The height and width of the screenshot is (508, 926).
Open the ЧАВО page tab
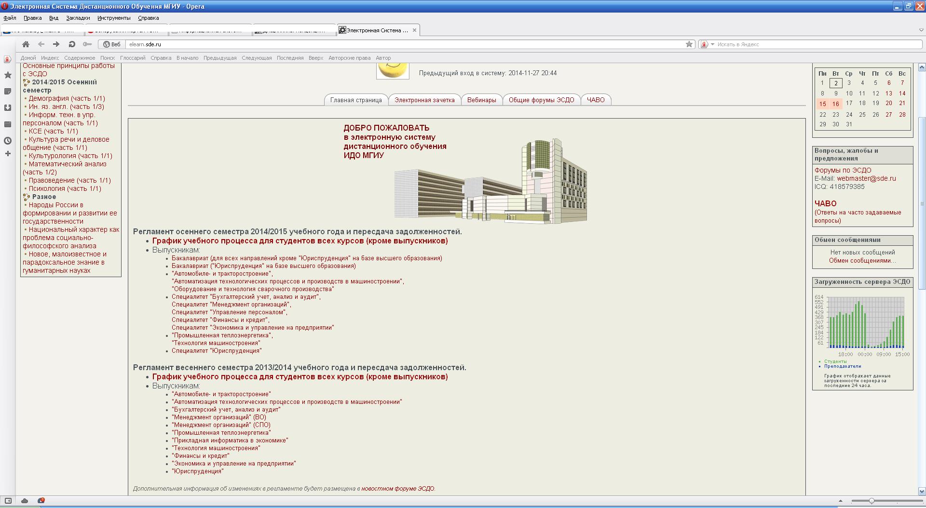coord(596,100)
